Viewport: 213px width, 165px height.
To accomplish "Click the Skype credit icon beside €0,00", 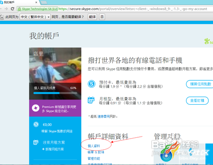I will (x=36, y=124).
